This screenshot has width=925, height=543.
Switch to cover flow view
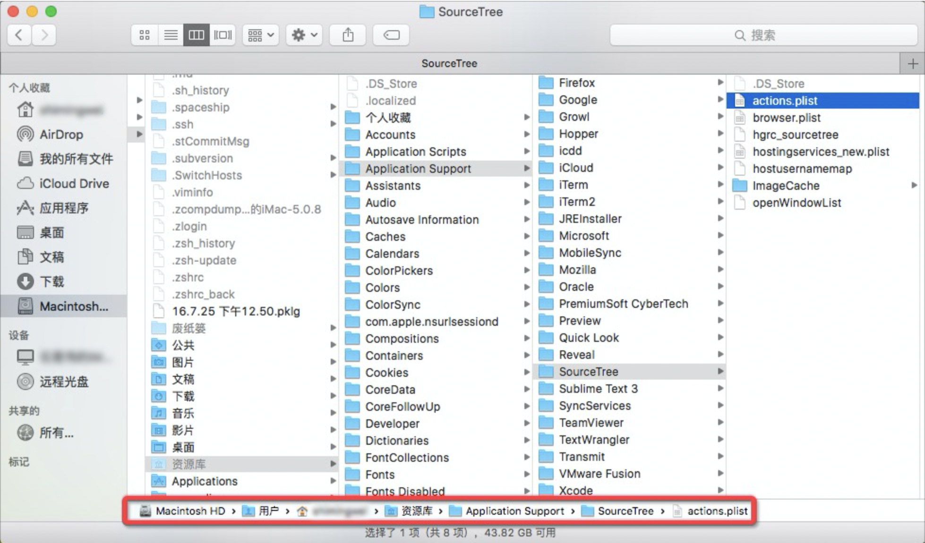222,34
